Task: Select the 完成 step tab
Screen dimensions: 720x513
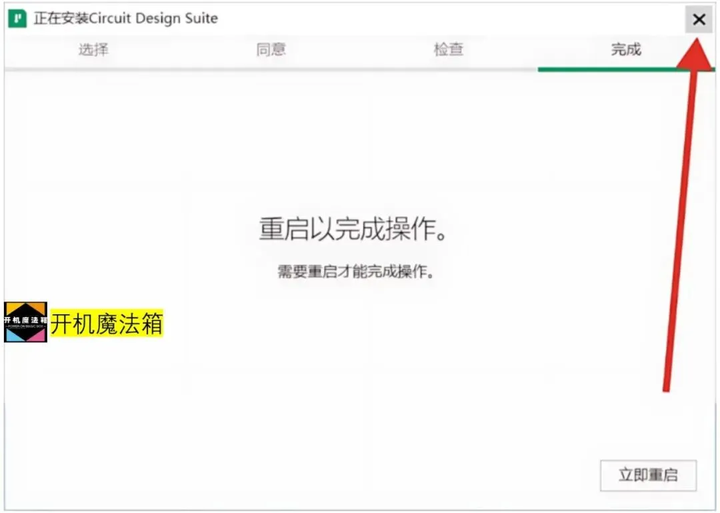Action: [x=626, y=49]
